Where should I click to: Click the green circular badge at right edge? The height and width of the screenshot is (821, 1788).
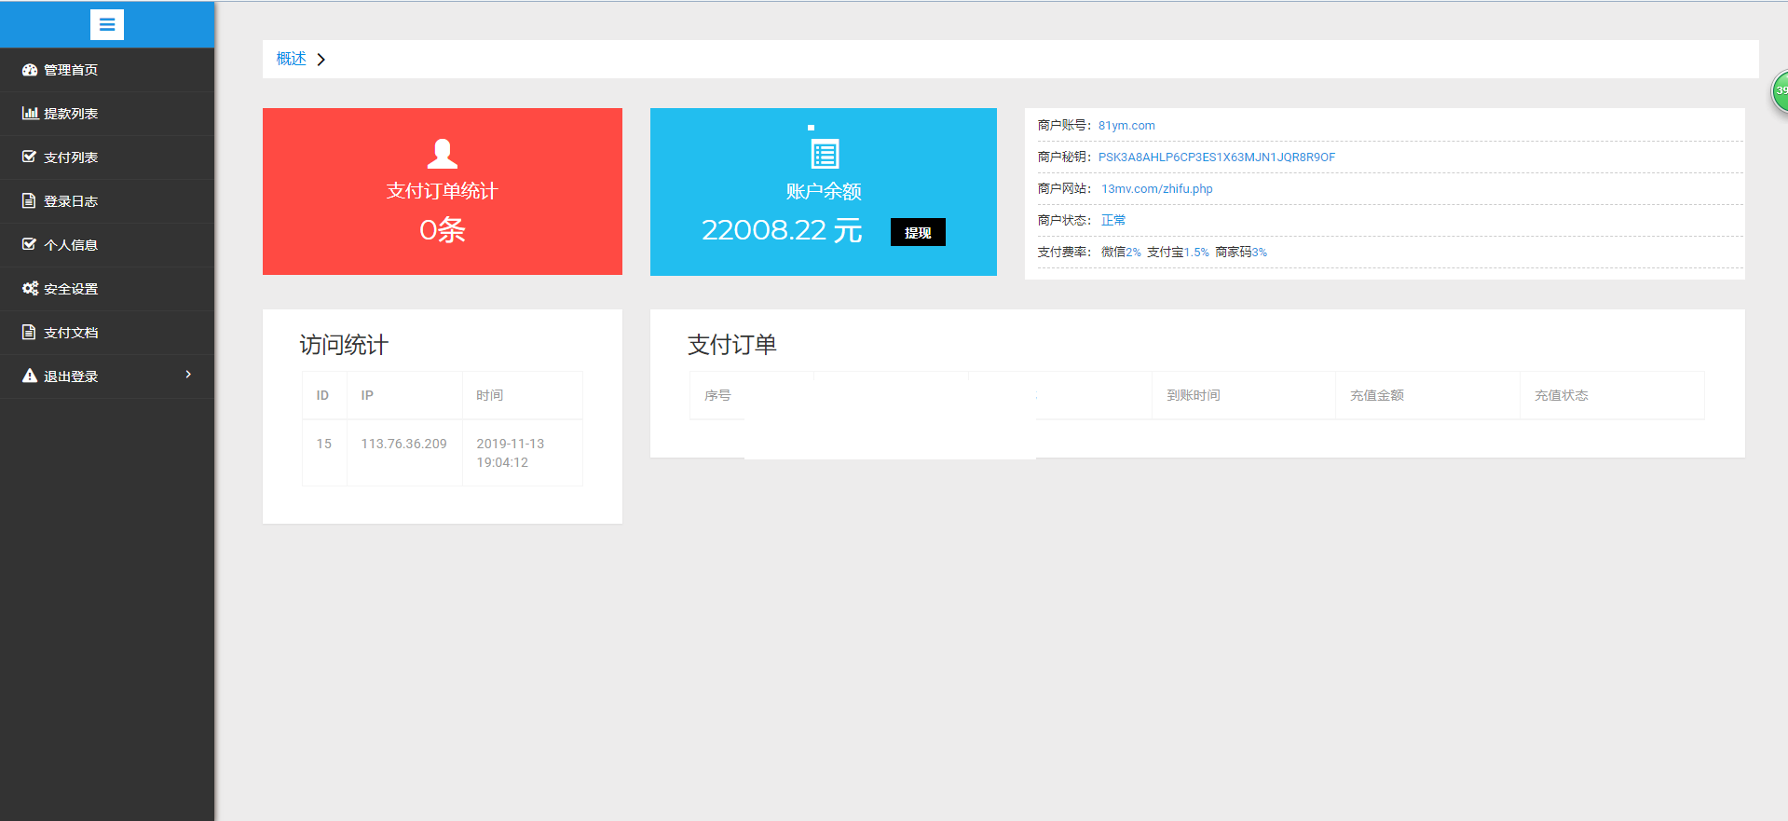[1780, 91]
